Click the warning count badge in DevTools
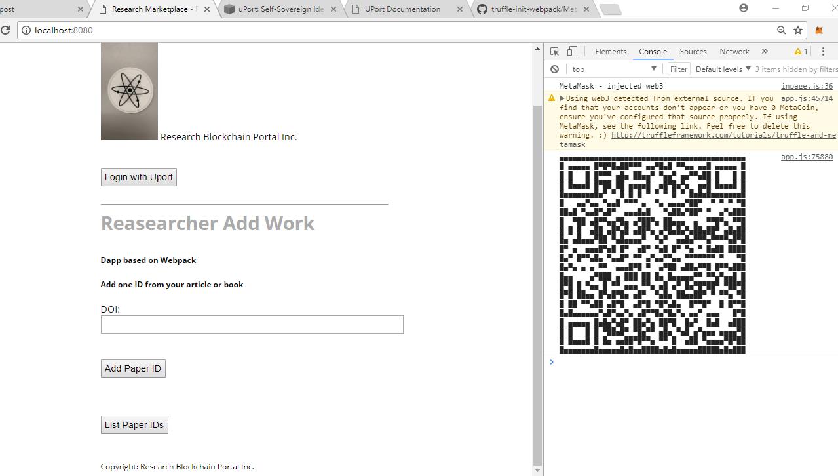Image resolution: width=838 pixels, height=476 pixels. (801, 52)
